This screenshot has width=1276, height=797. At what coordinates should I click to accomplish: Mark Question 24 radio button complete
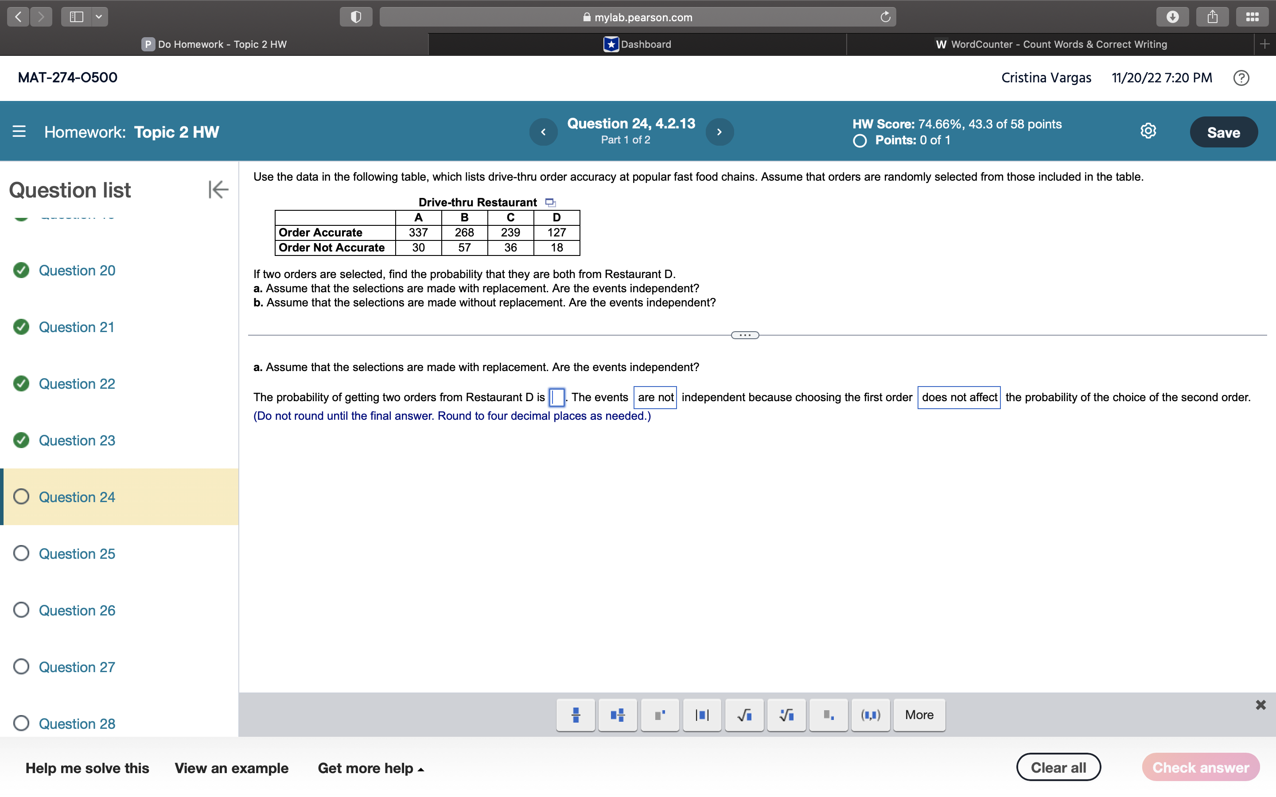point(21,496)
